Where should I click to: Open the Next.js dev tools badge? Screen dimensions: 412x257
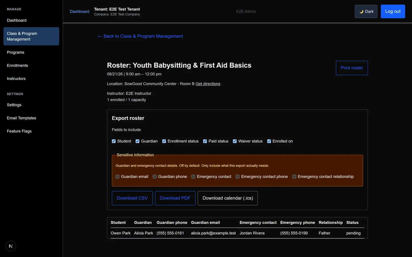click(11, 246)
